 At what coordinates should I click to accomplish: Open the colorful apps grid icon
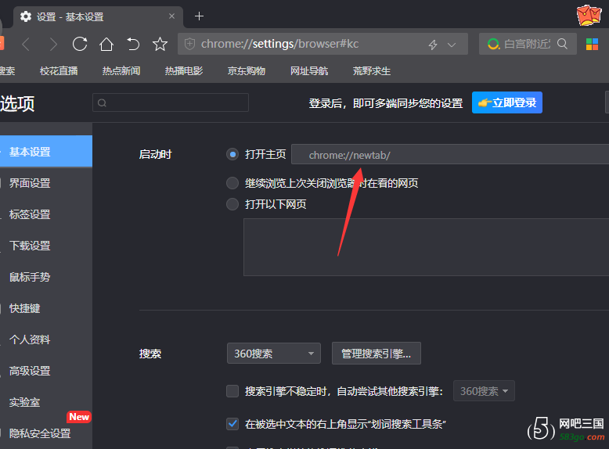593,44
